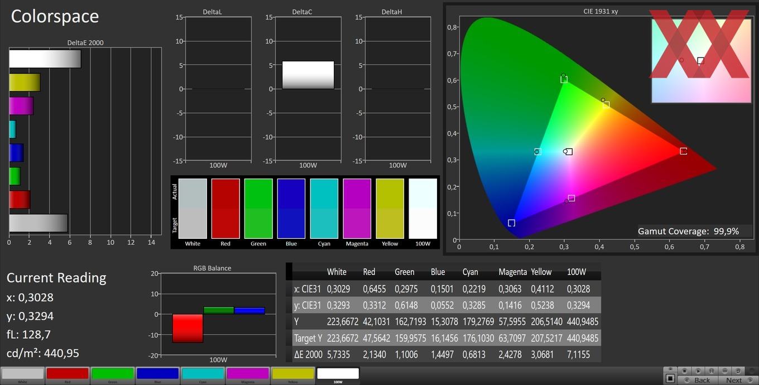Screen dimensions: 759x385
Task: Advance to the next page with Next
Action: [x=738, y=380]
